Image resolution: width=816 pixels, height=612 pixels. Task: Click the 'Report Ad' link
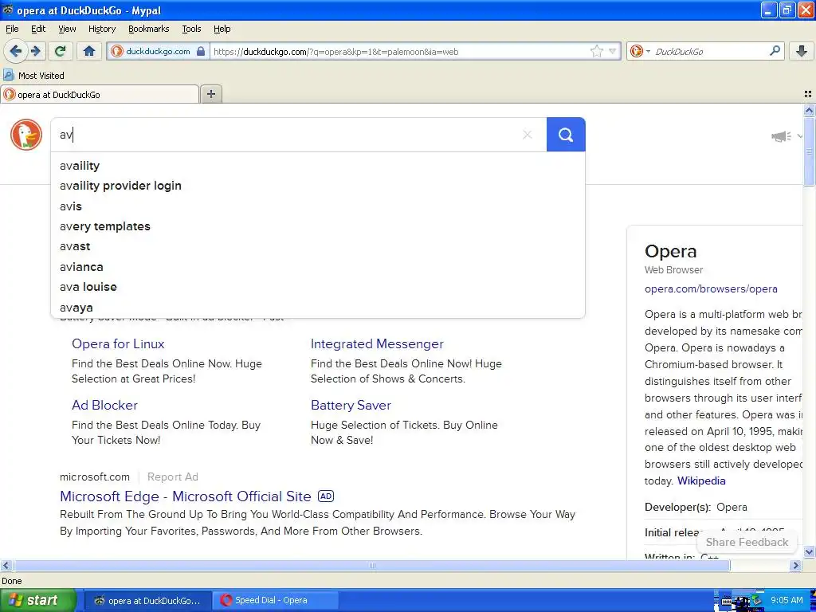(x=173, y=477)
